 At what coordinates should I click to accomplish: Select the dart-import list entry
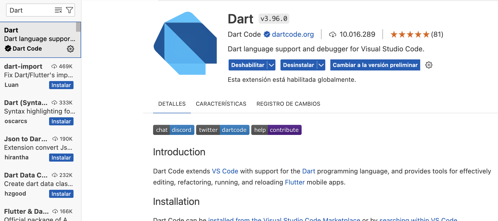click(x=40, y=76)
